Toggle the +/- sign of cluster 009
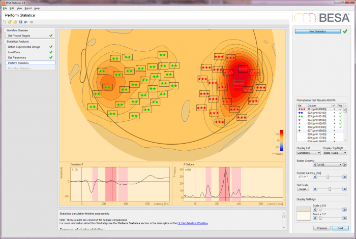The height and width of the screenshot is (239, 356). coord(334,138)
